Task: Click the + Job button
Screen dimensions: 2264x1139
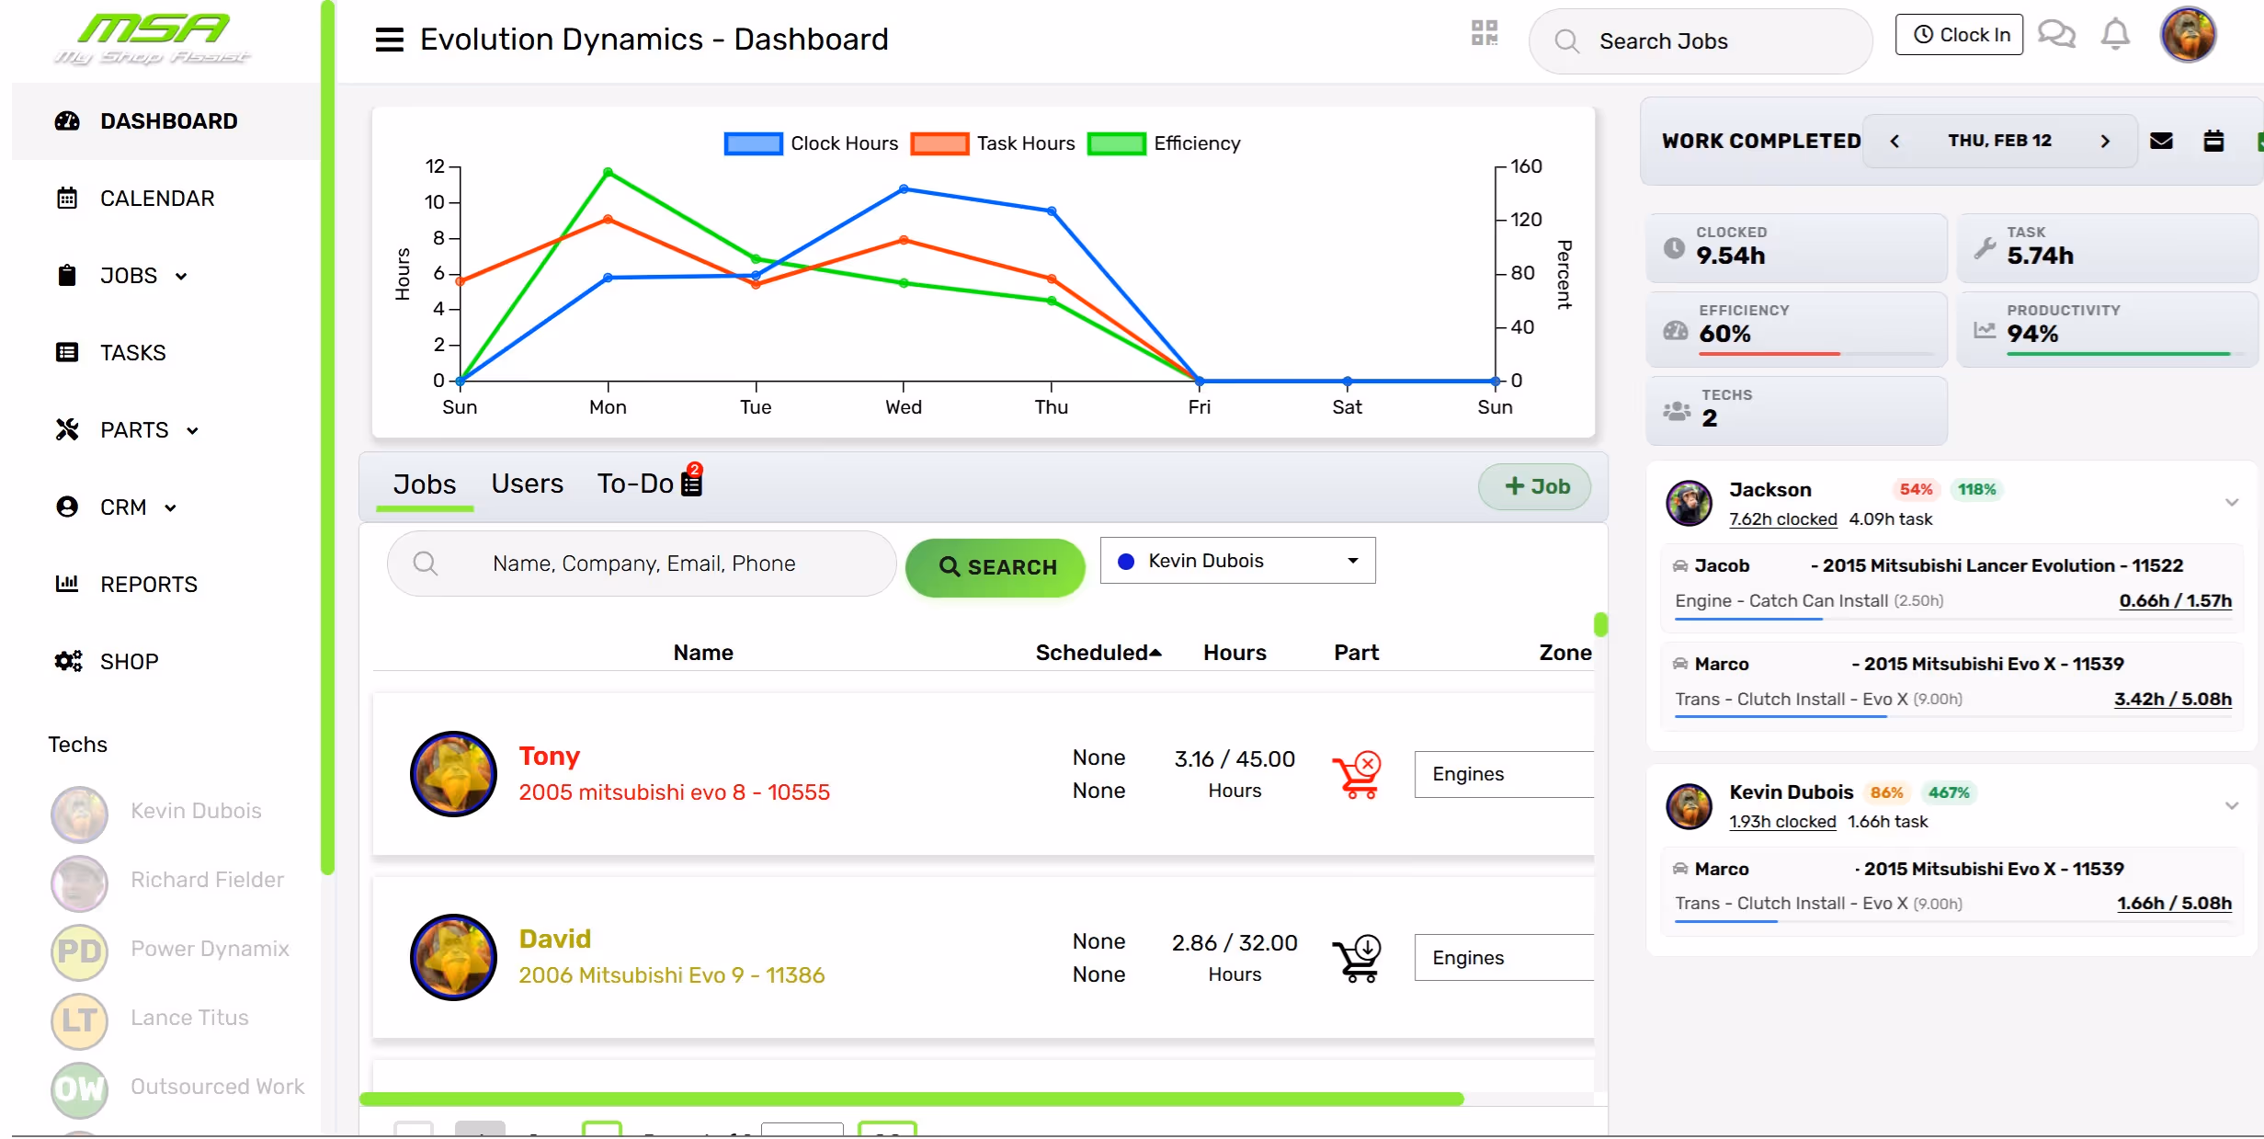Action: point(1536,486)
